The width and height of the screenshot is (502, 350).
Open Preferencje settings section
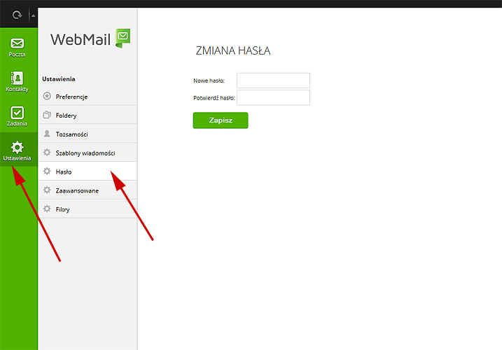(88, 97)
